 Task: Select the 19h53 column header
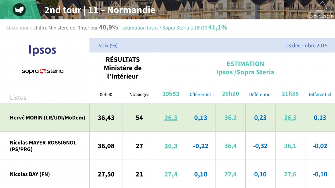[x=171, y=94]
